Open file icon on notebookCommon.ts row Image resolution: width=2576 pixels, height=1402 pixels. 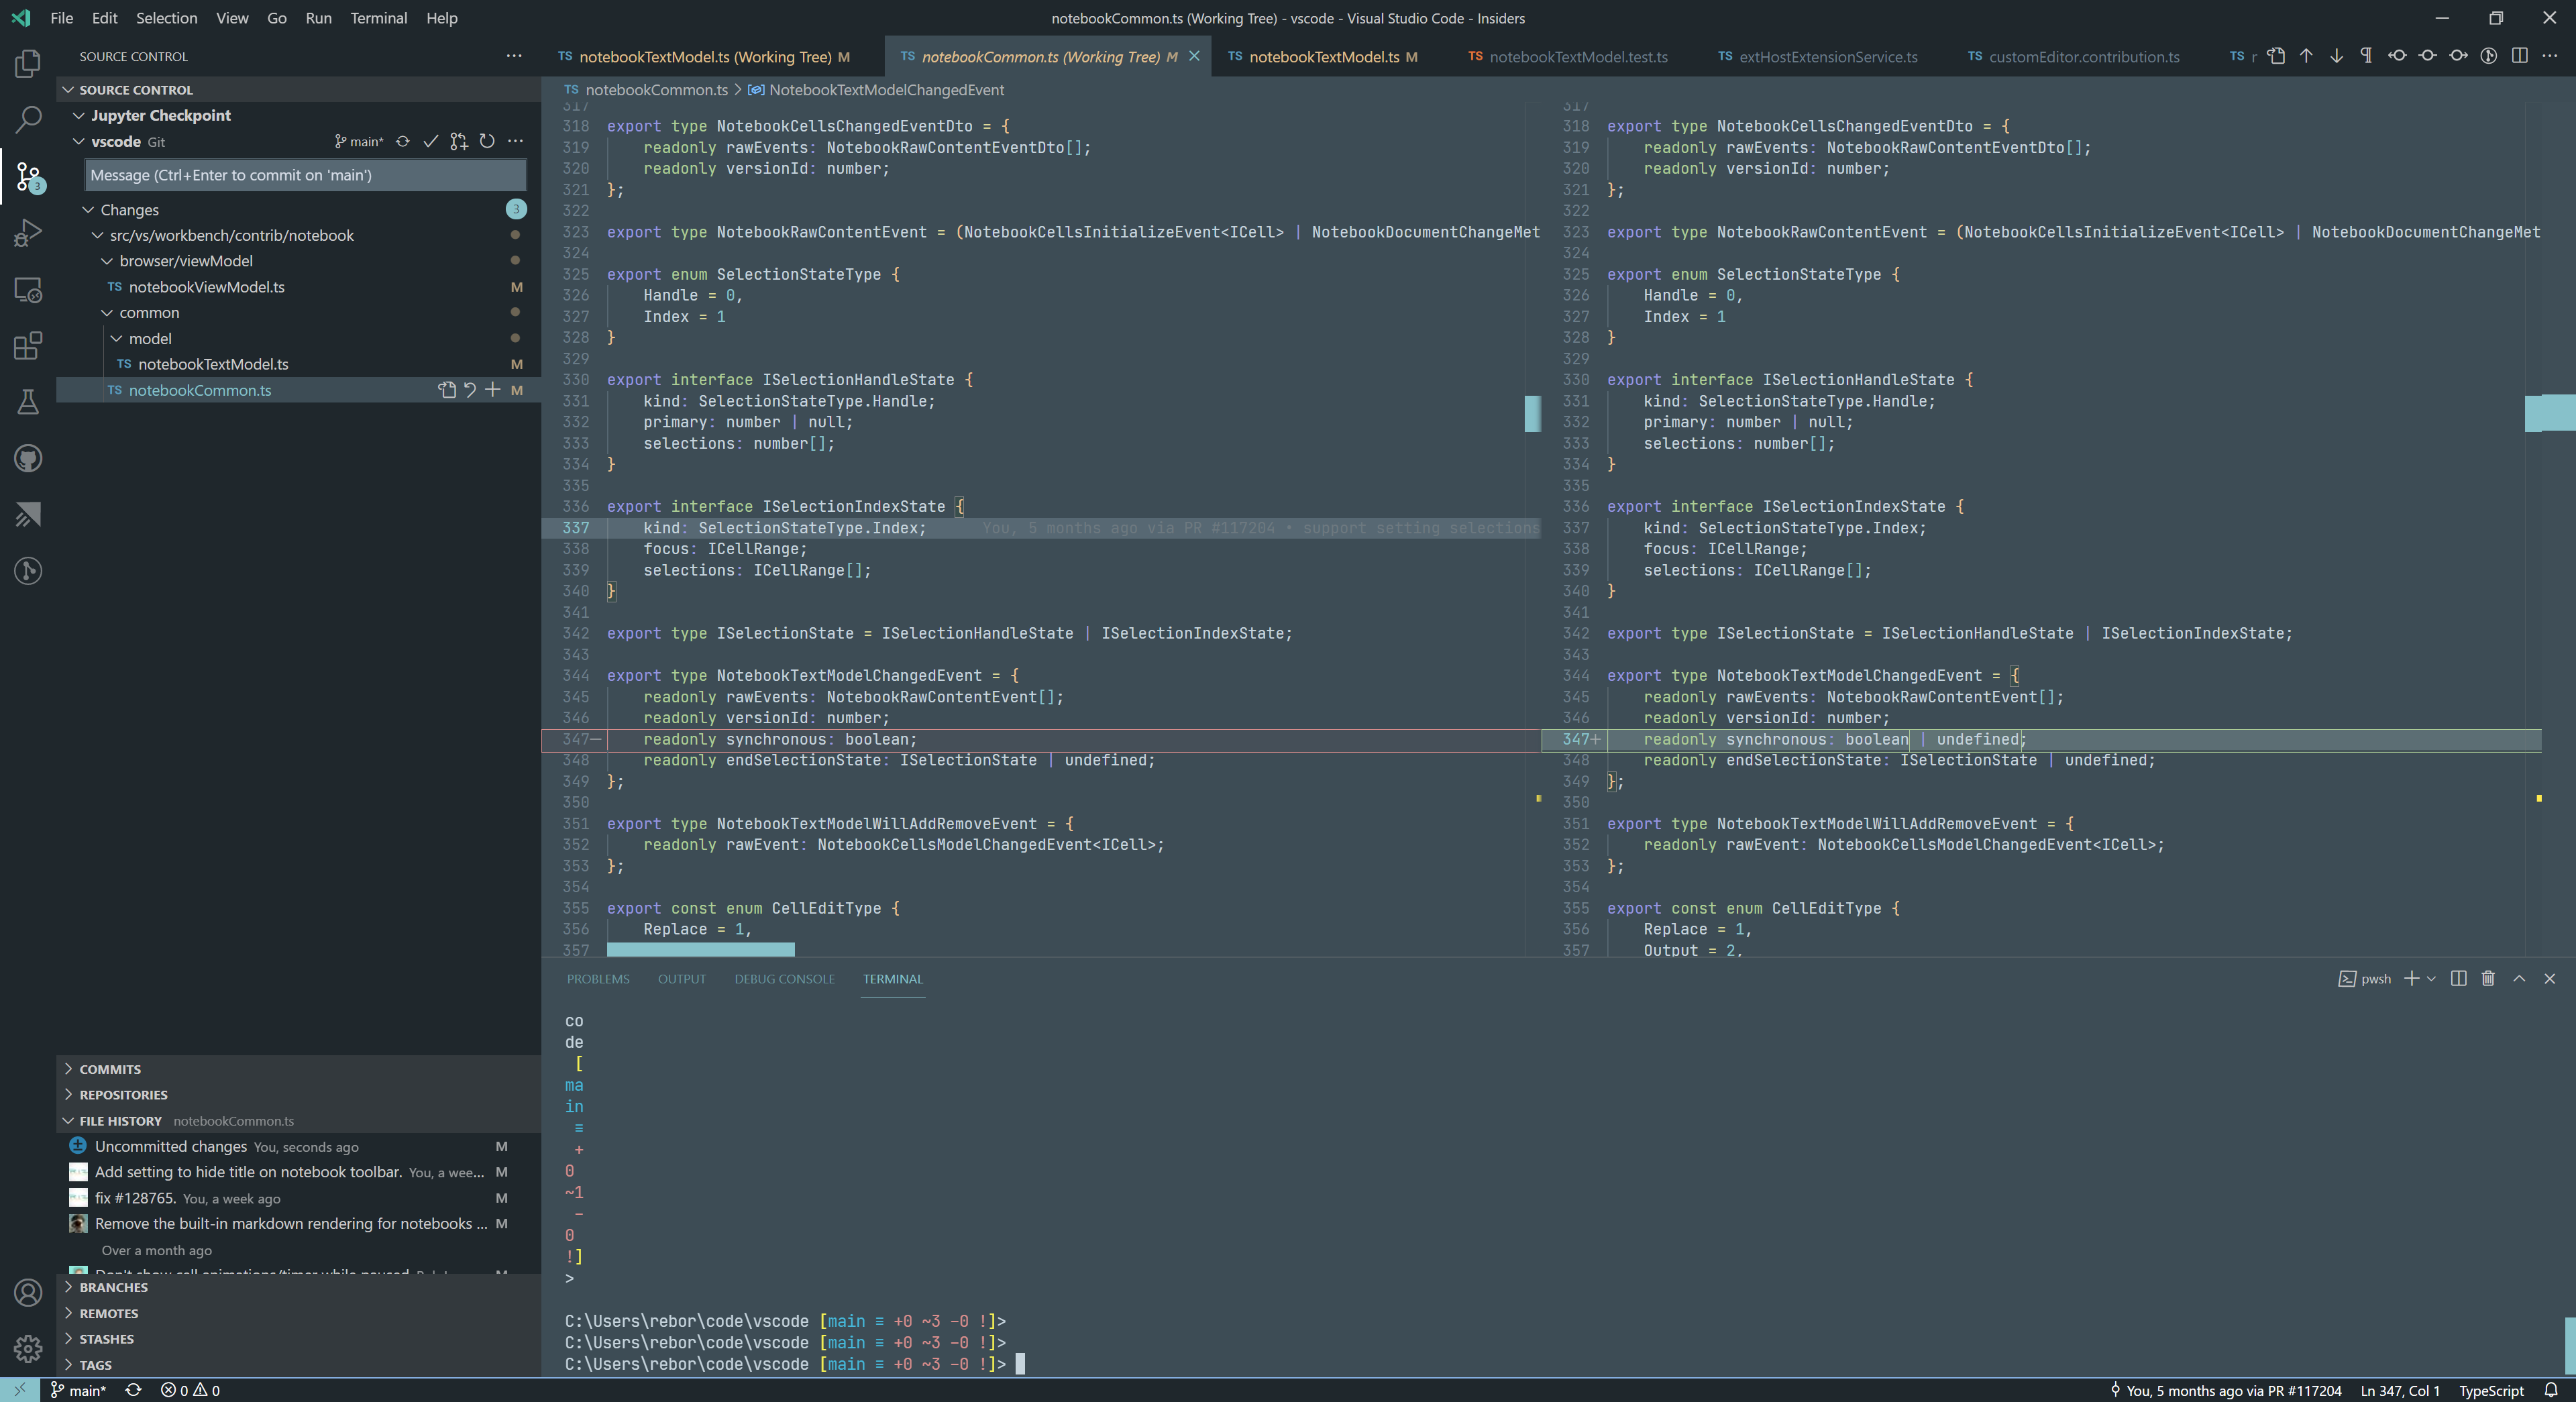click(x=447, y=390)
